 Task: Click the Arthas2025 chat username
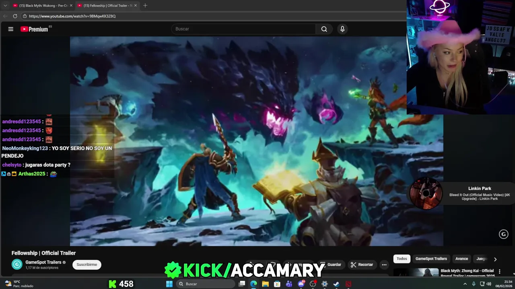coord(31,174)
